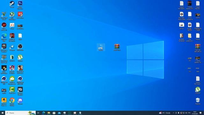Select the black NG logo shortcut
Viewport: 204px width, 115px height.
click(x=20, y=89)
